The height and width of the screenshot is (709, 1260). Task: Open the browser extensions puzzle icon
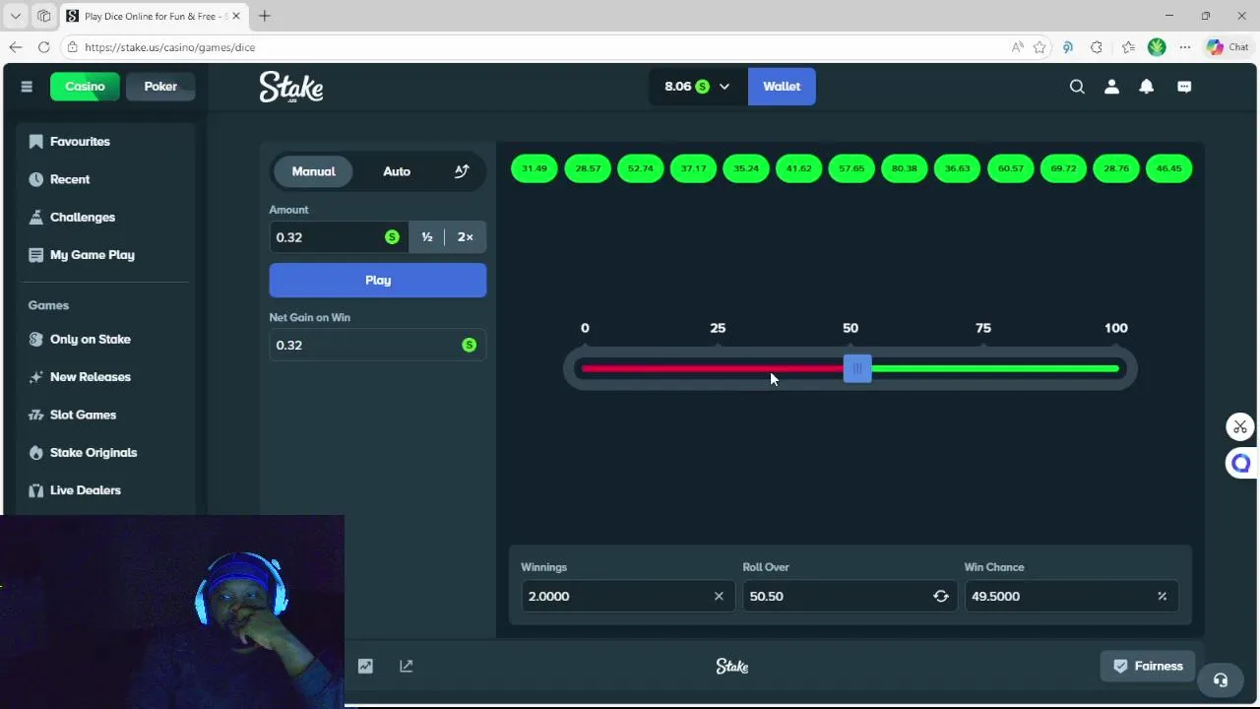[x=1097, y=47]
